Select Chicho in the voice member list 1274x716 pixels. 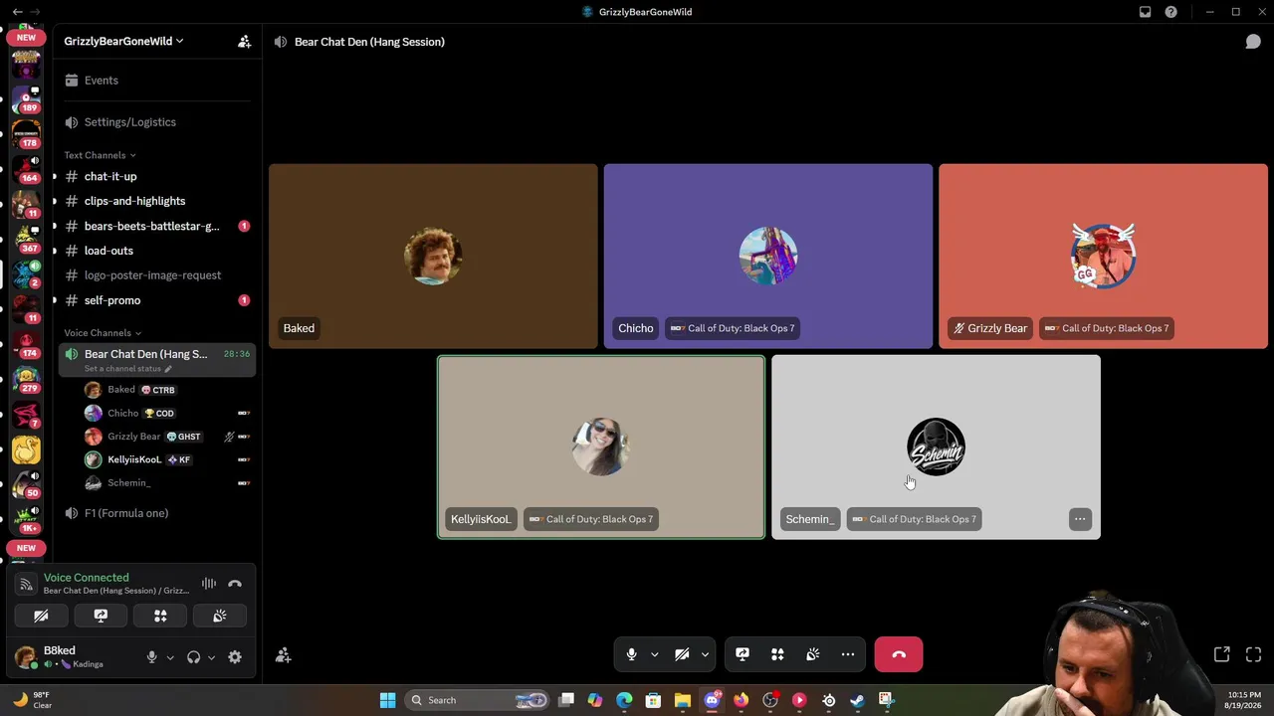167,413
